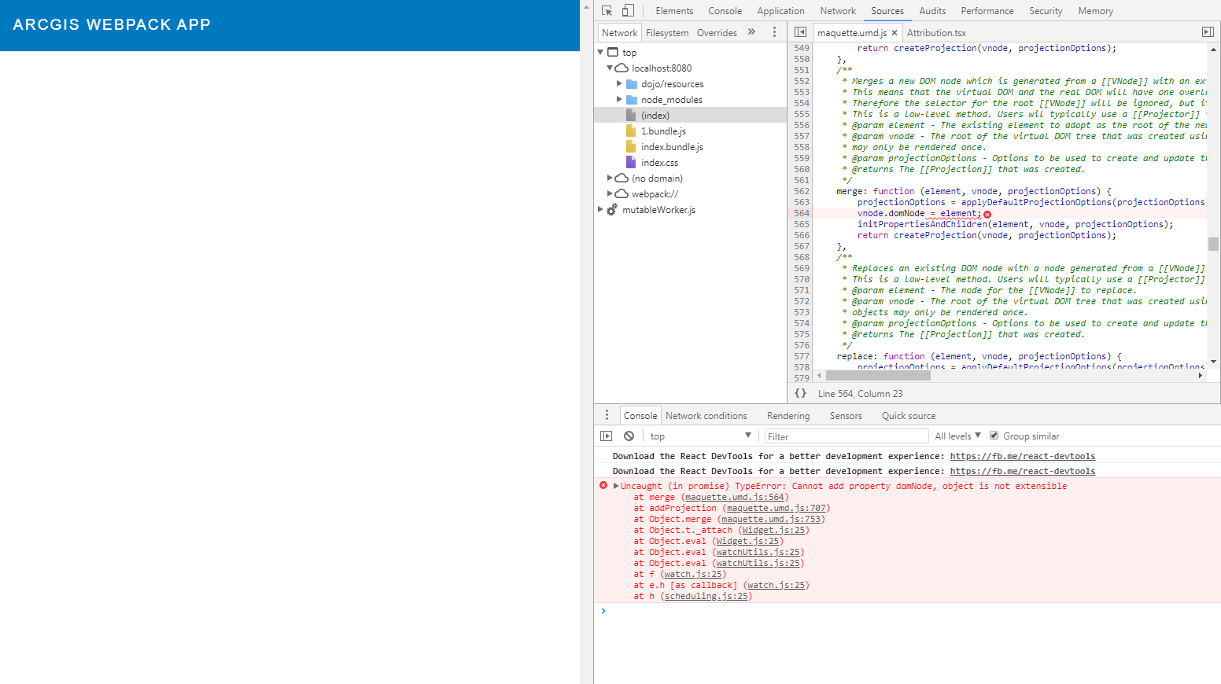The width and height of the screenshot is (1221, 684).
Task: Activate the inspect element picker icon
Action: tap(607, 11)
